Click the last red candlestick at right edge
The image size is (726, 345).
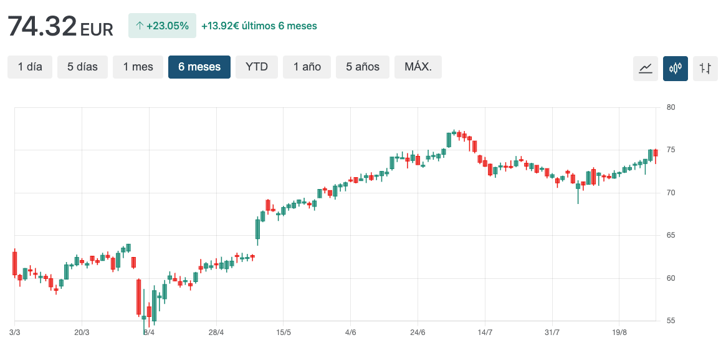(656, 153)
